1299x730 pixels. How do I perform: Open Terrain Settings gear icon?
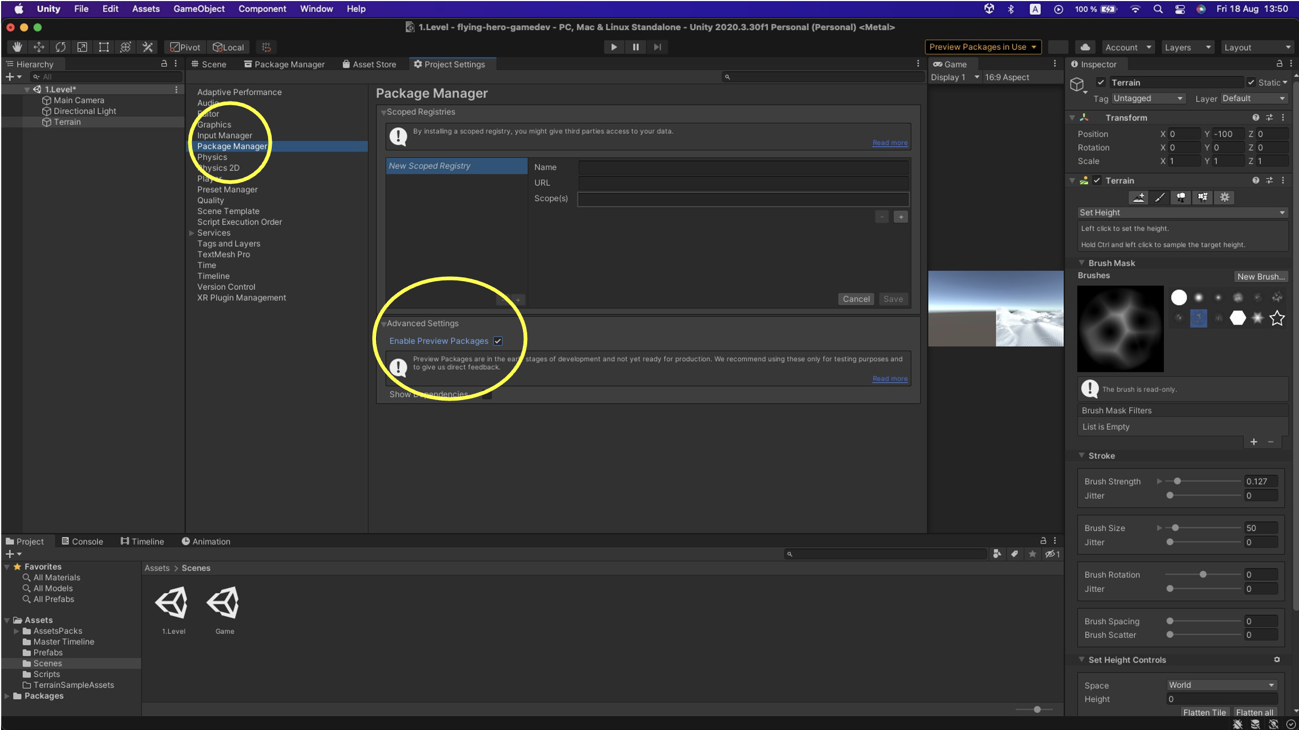coord(1225,198)
